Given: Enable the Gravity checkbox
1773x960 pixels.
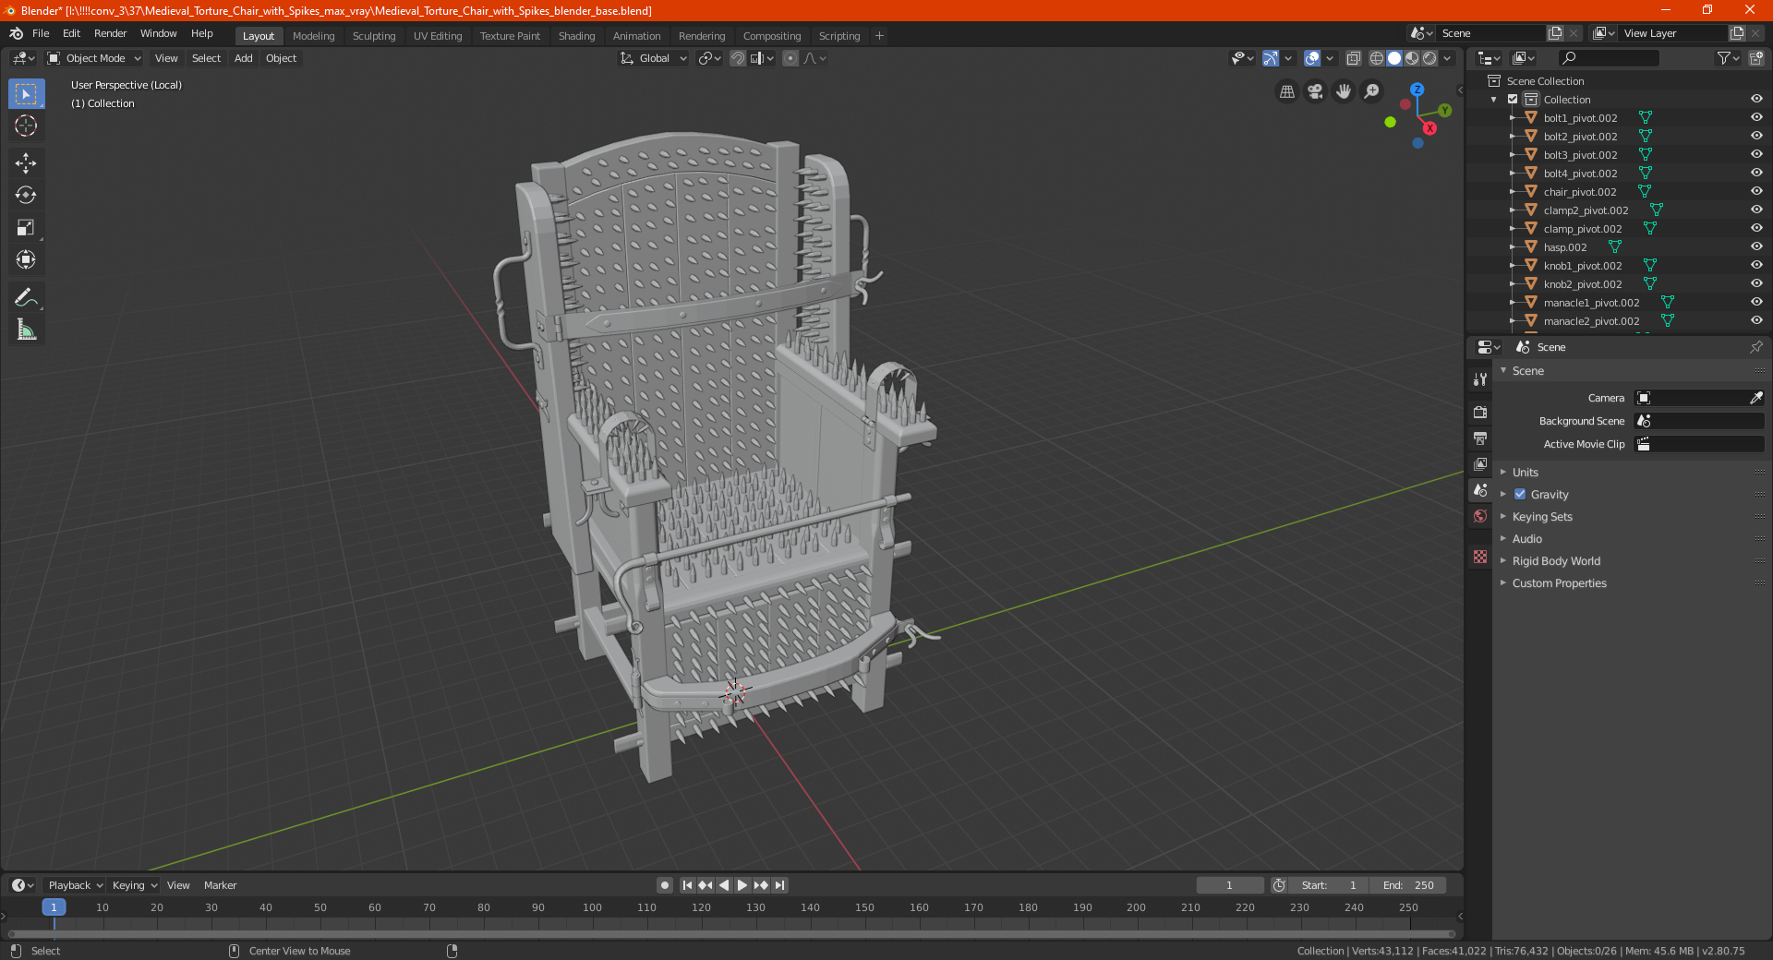Looking at the screenshot, I should coord(1520,495).
